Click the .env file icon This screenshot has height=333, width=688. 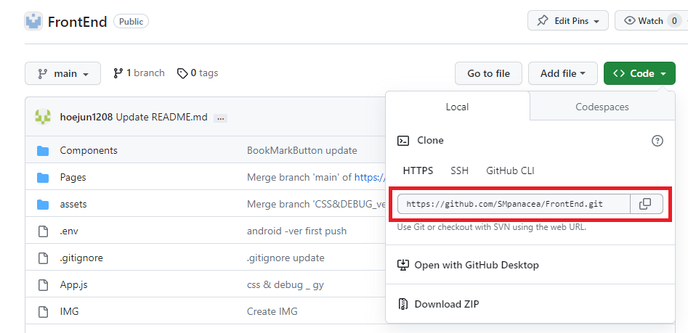point(43,231)
